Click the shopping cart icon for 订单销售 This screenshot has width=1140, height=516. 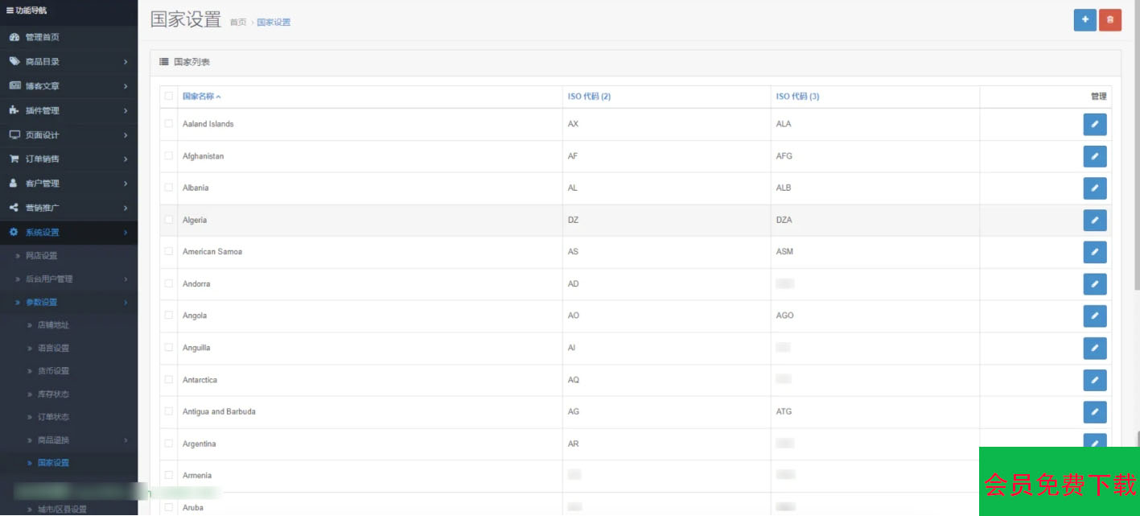pyautogui.click(x=14, y=159)
